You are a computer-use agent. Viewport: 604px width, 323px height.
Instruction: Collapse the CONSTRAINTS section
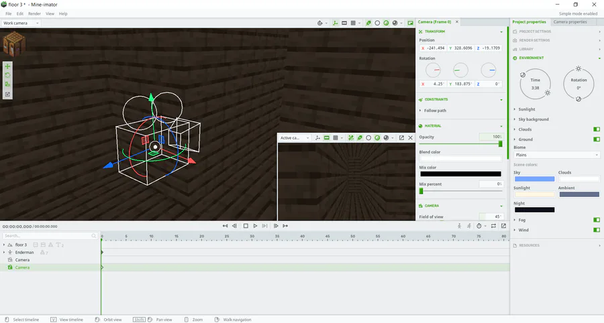pyautogui.click(x=501, y=100)
